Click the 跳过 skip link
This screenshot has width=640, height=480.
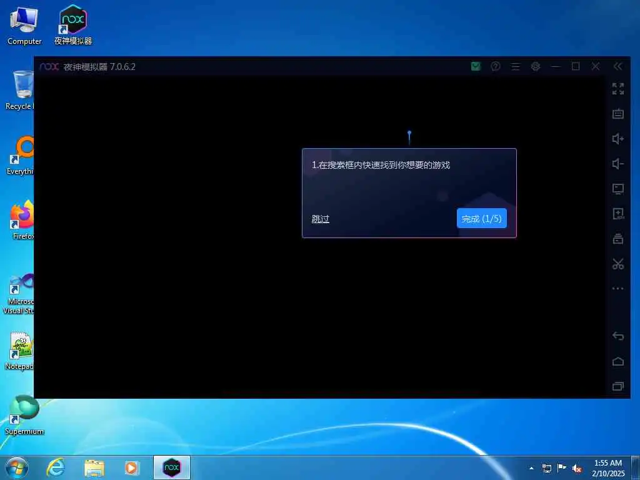click(x=321, y=219)
